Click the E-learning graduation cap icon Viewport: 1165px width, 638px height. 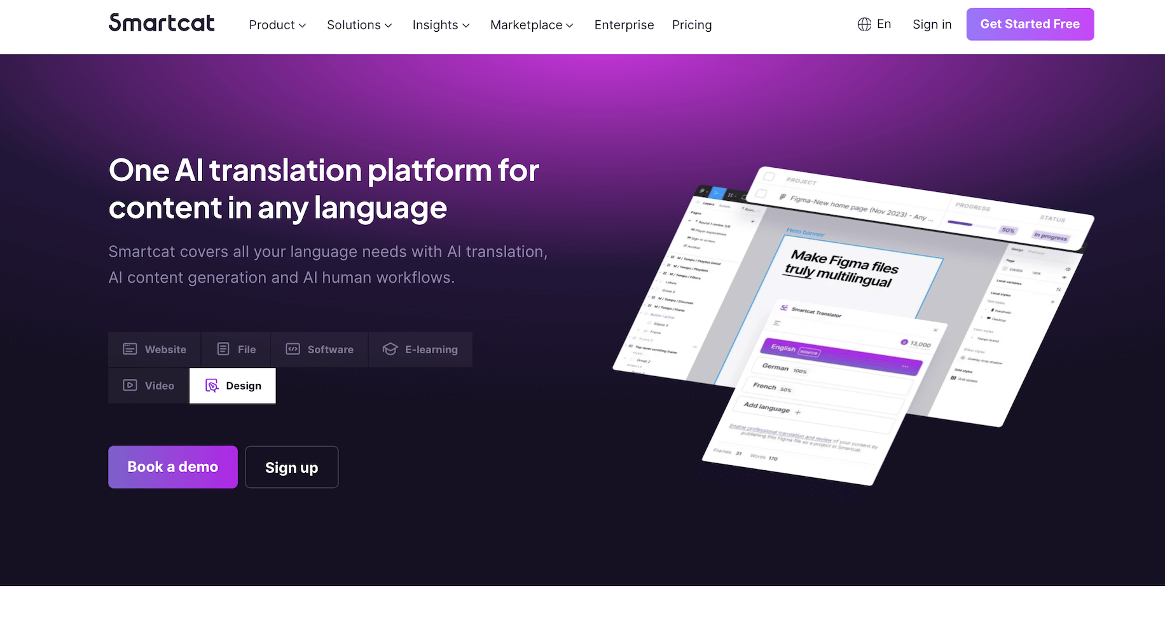(x=390, y=349)
